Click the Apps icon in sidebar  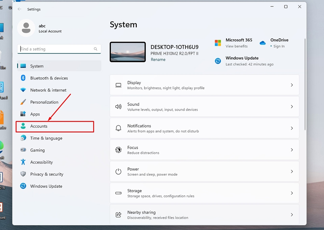pyautogui.click(x=23, y=114)
